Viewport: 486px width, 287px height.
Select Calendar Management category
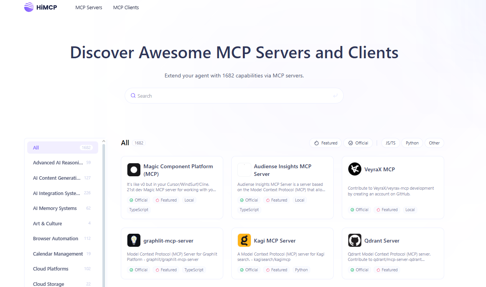(x=63, y=254)
